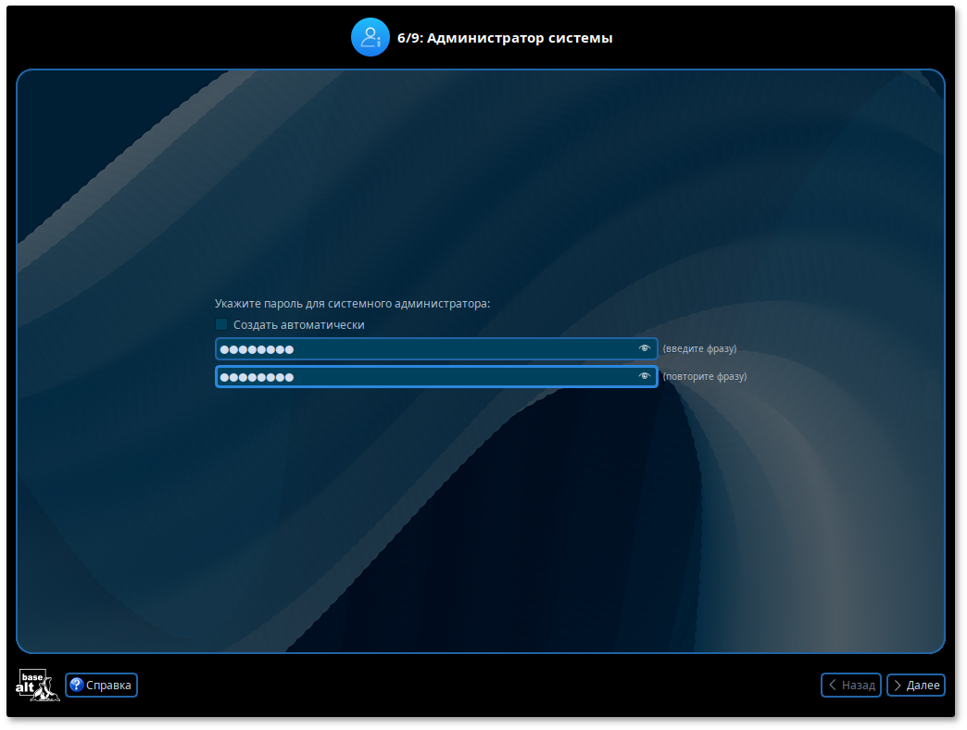Click the '(повторите фразу)' hint label
967x730 pixels.
click(x=704, y=377)
